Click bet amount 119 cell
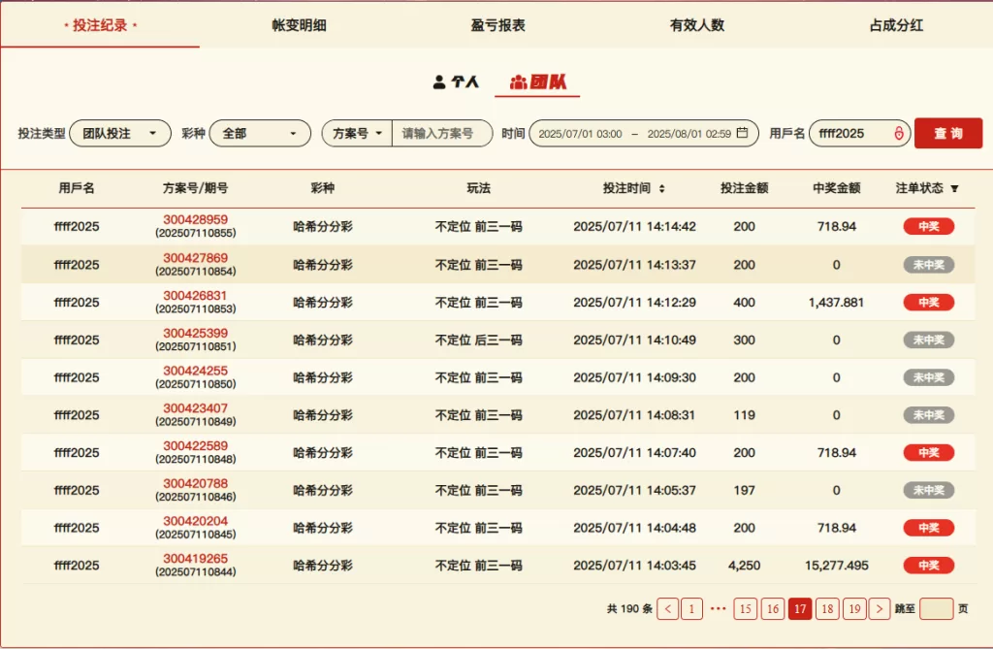 tap(744, 415)
